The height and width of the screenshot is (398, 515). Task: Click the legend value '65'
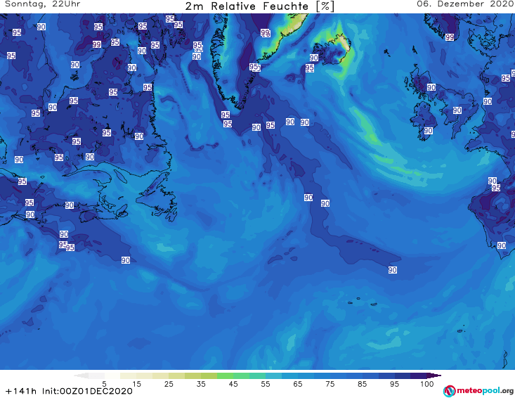pos(298,384)
